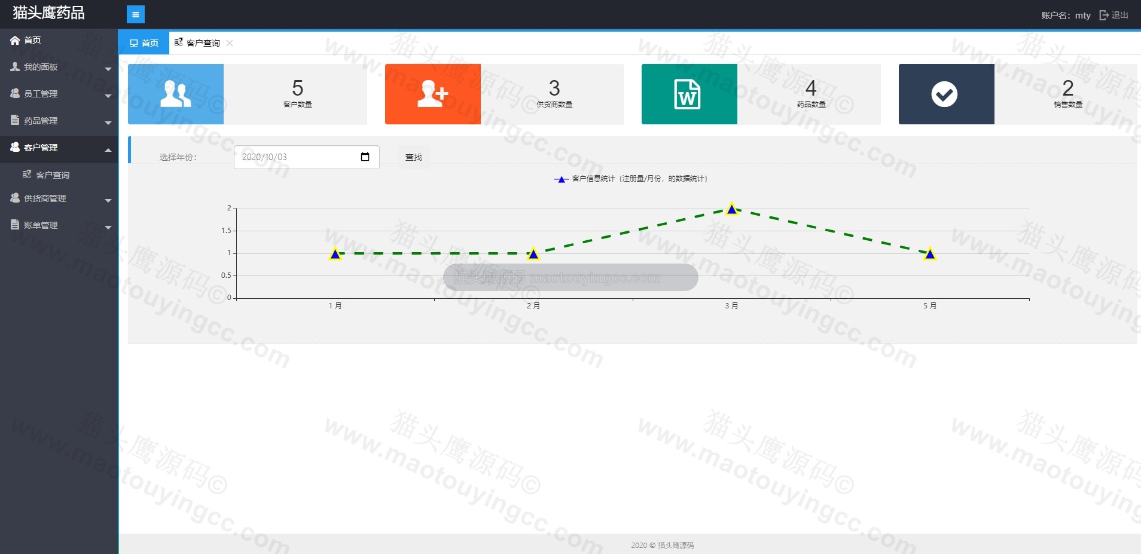Switch to the 客户查询 tab
The width and height of the screenshot is (1141, 554).
point(203,43)
